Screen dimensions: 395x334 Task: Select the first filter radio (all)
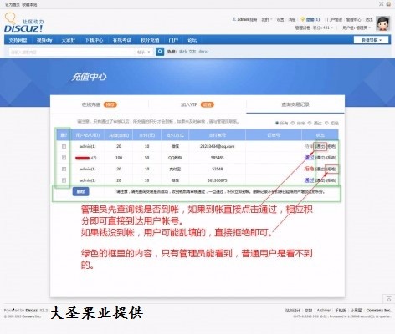[277, 123]
